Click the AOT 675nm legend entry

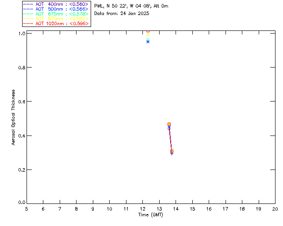point(56,14)
